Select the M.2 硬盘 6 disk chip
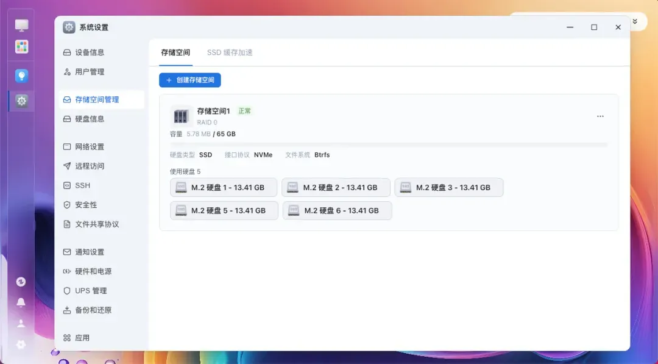 tap(337, 210)
